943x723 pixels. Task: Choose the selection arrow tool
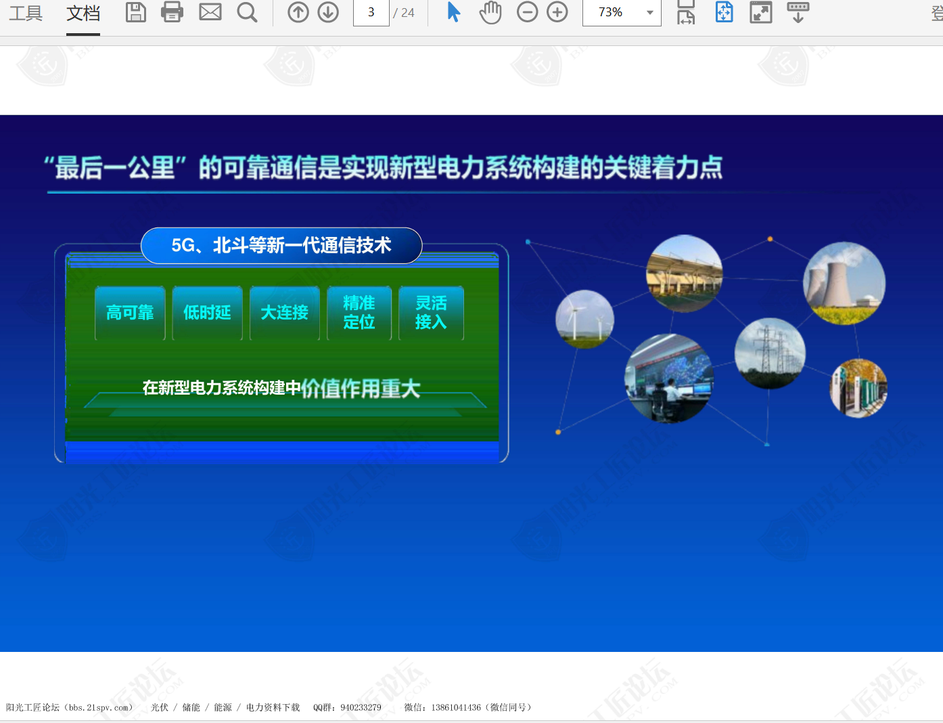pos(454,12)
